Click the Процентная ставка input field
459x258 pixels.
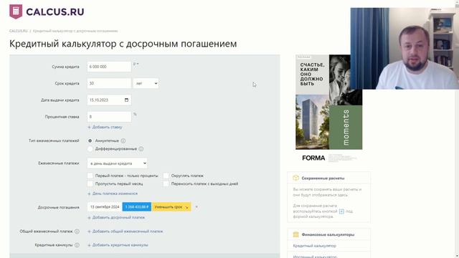point(109,117)
